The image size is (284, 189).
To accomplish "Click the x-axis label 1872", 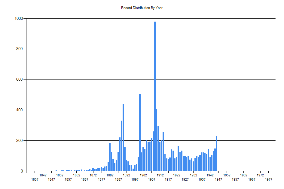I will point(93,175).
